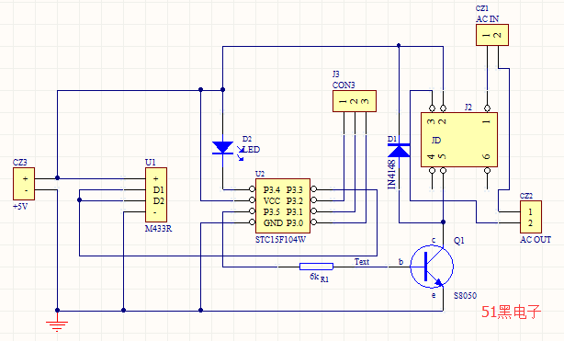Click the STC15F104W part label
564x341 pixels.
[280, 240]
